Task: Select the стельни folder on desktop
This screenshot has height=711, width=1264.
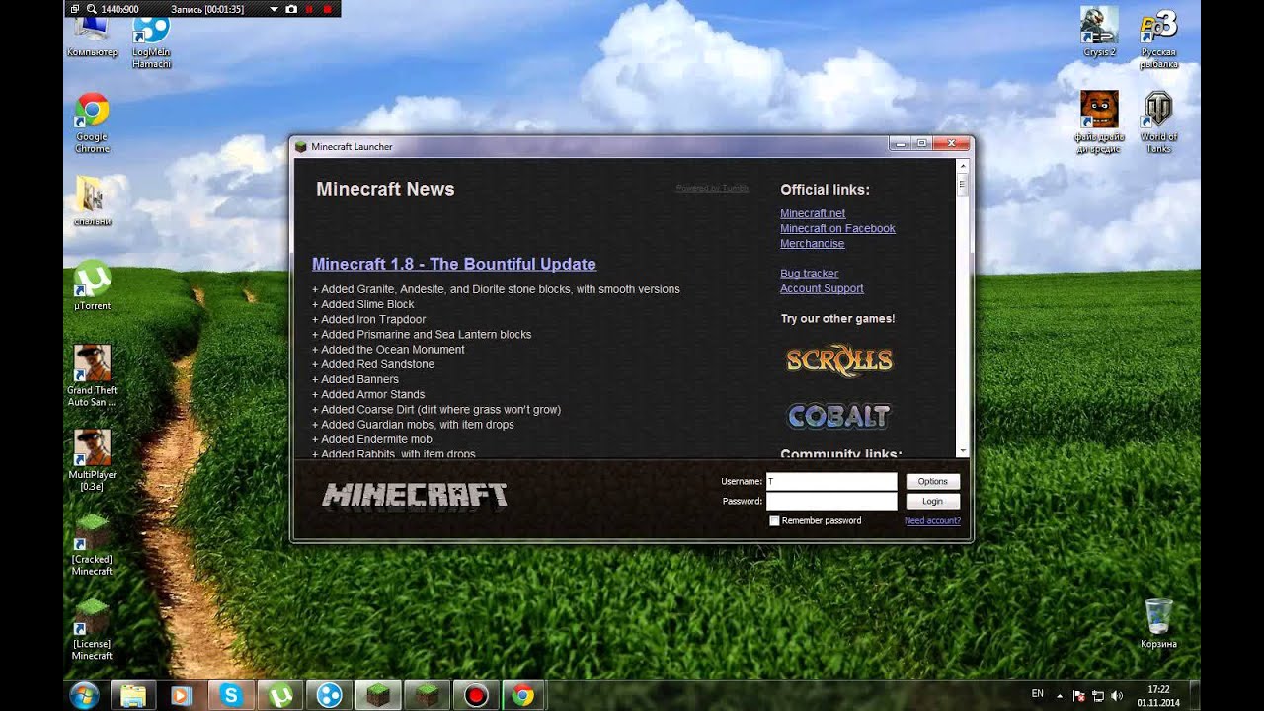Action: pyautogui.click(x=92, y=200)
